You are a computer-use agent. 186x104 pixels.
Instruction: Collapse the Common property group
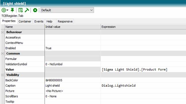3,54
